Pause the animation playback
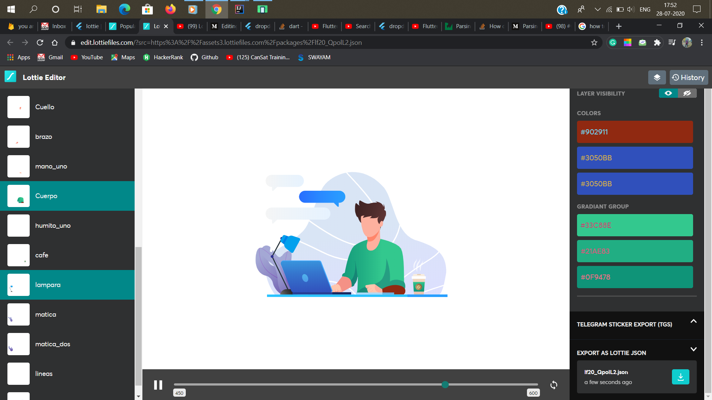Image resolution: width=712 pixels, height=400 pixels. pyautogui.click(x=158, y=385)
